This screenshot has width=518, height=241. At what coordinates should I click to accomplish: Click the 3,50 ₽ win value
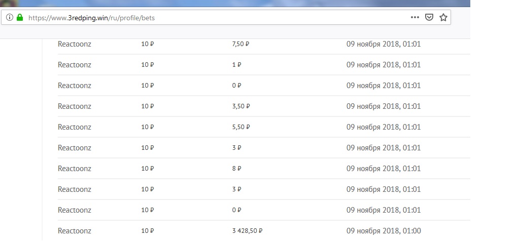pos(240,106)
